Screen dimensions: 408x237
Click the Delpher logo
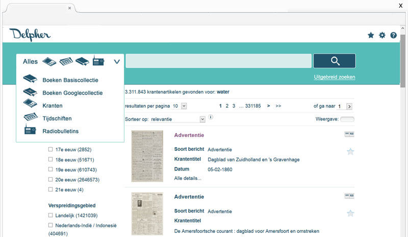click(x=30, y=35)
